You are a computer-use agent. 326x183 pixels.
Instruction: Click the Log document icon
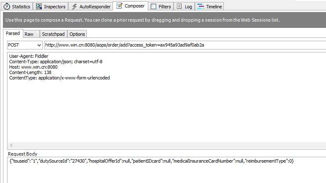[x=179, y=7]
